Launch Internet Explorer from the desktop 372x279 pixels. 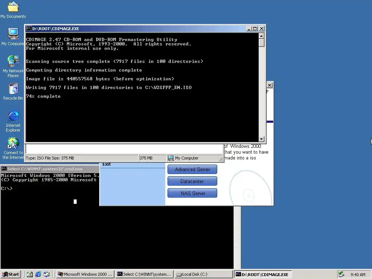pyautogui.click(x=13, y=121)
